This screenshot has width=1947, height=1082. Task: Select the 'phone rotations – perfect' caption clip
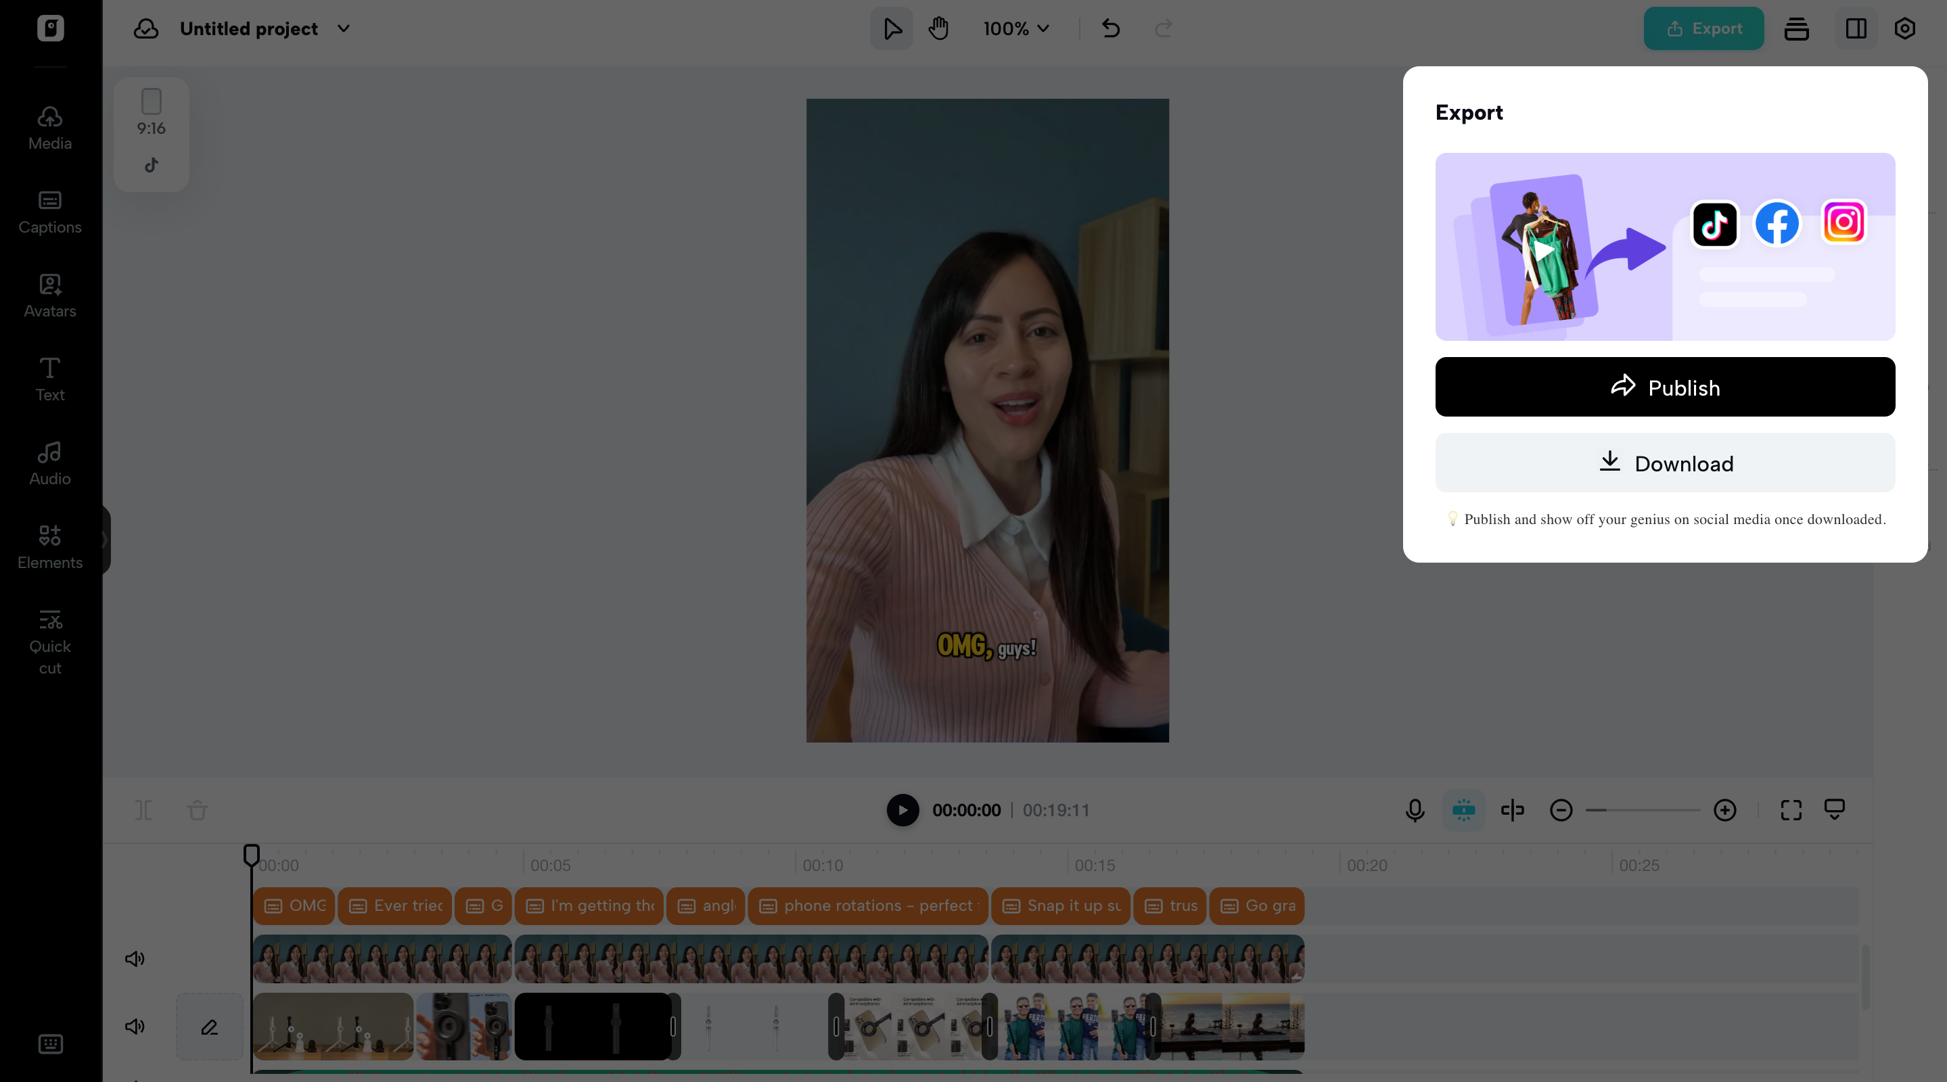pyautogui.click(x=868, y=906)
